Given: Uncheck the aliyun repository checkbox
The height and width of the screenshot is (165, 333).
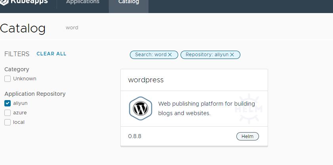Looking at the screenshot, I should 8,103.
